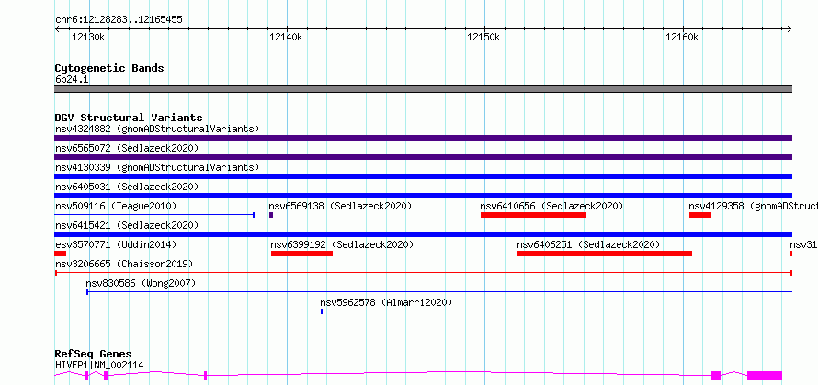Select the blue nsv4130339 variant bar
This screenshot has height=385, width=818.
click(x=423, y=176)
